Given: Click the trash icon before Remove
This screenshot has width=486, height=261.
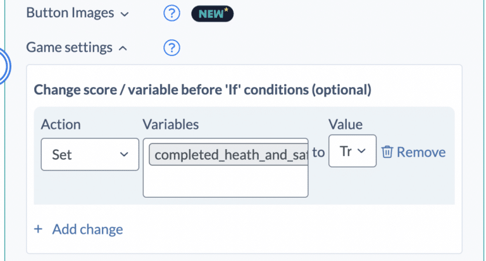Looking at the screenshot, I should click(387, 152).
